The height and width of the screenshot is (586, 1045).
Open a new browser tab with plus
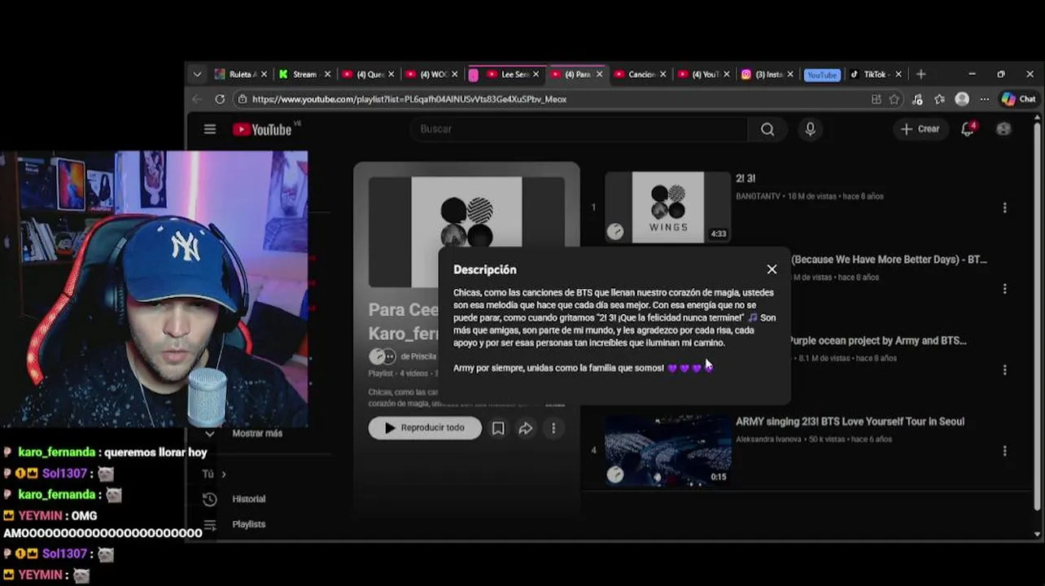point(921,74)
